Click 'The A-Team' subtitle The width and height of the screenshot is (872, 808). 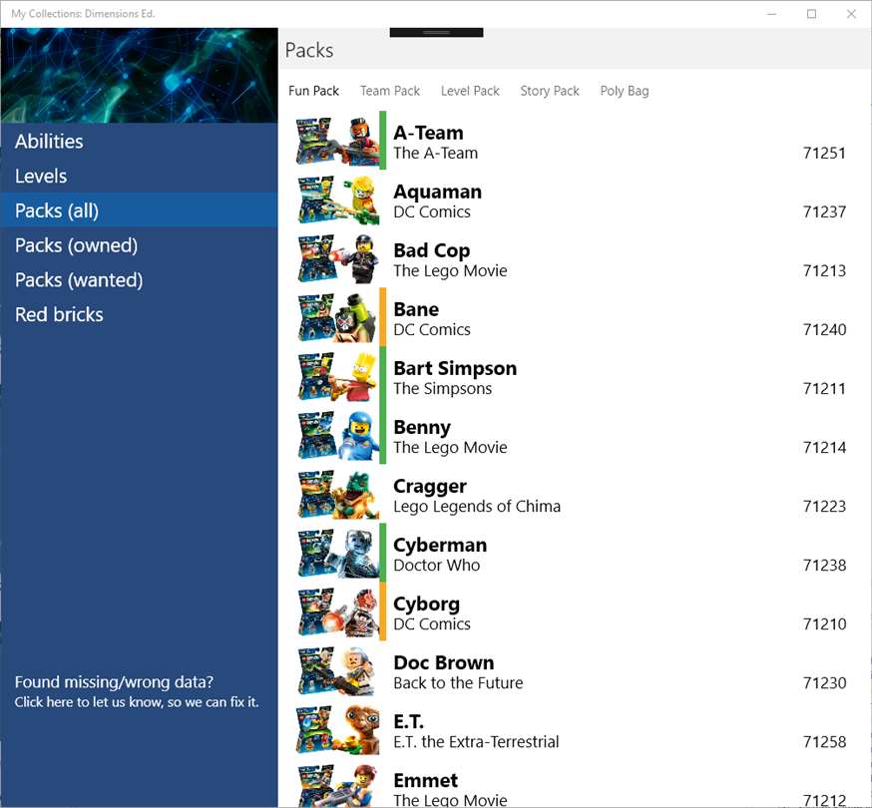click(x=435, y=153)
